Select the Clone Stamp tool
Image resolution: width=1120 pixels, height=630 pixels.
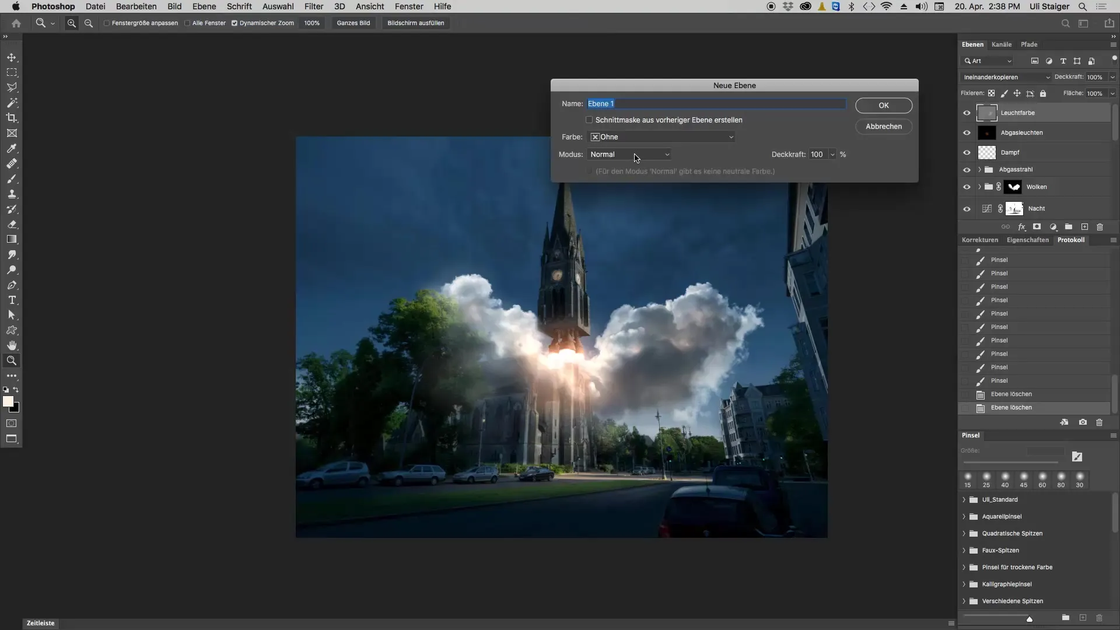pyautogui.click(x=12, y=194)
